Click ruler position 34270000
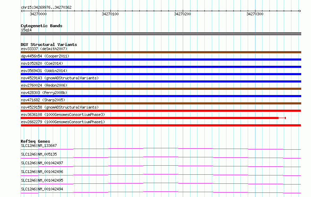The image size is (311, 197). click(x=38, y=14)
